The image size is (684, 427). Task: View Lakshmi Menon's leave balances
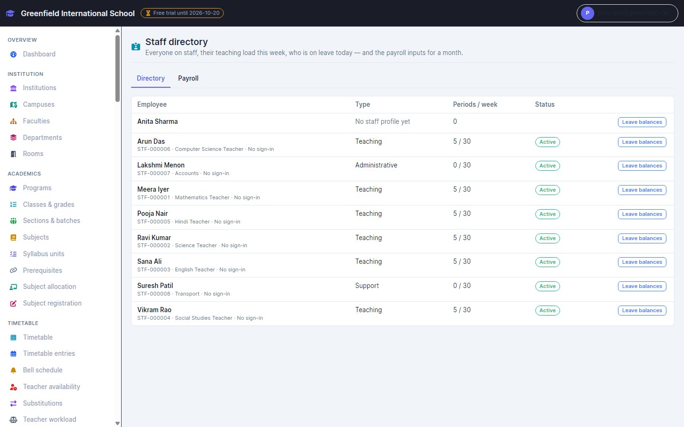point(642,166)
